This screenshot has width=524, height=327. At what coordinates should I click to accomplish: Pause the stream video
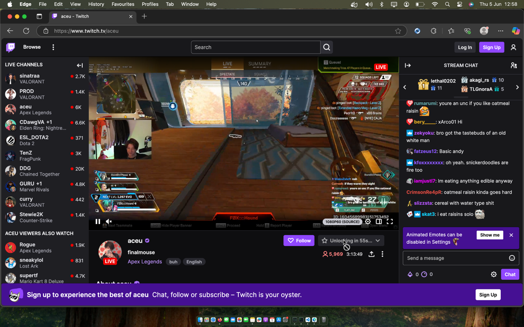(x=98, y=222)
